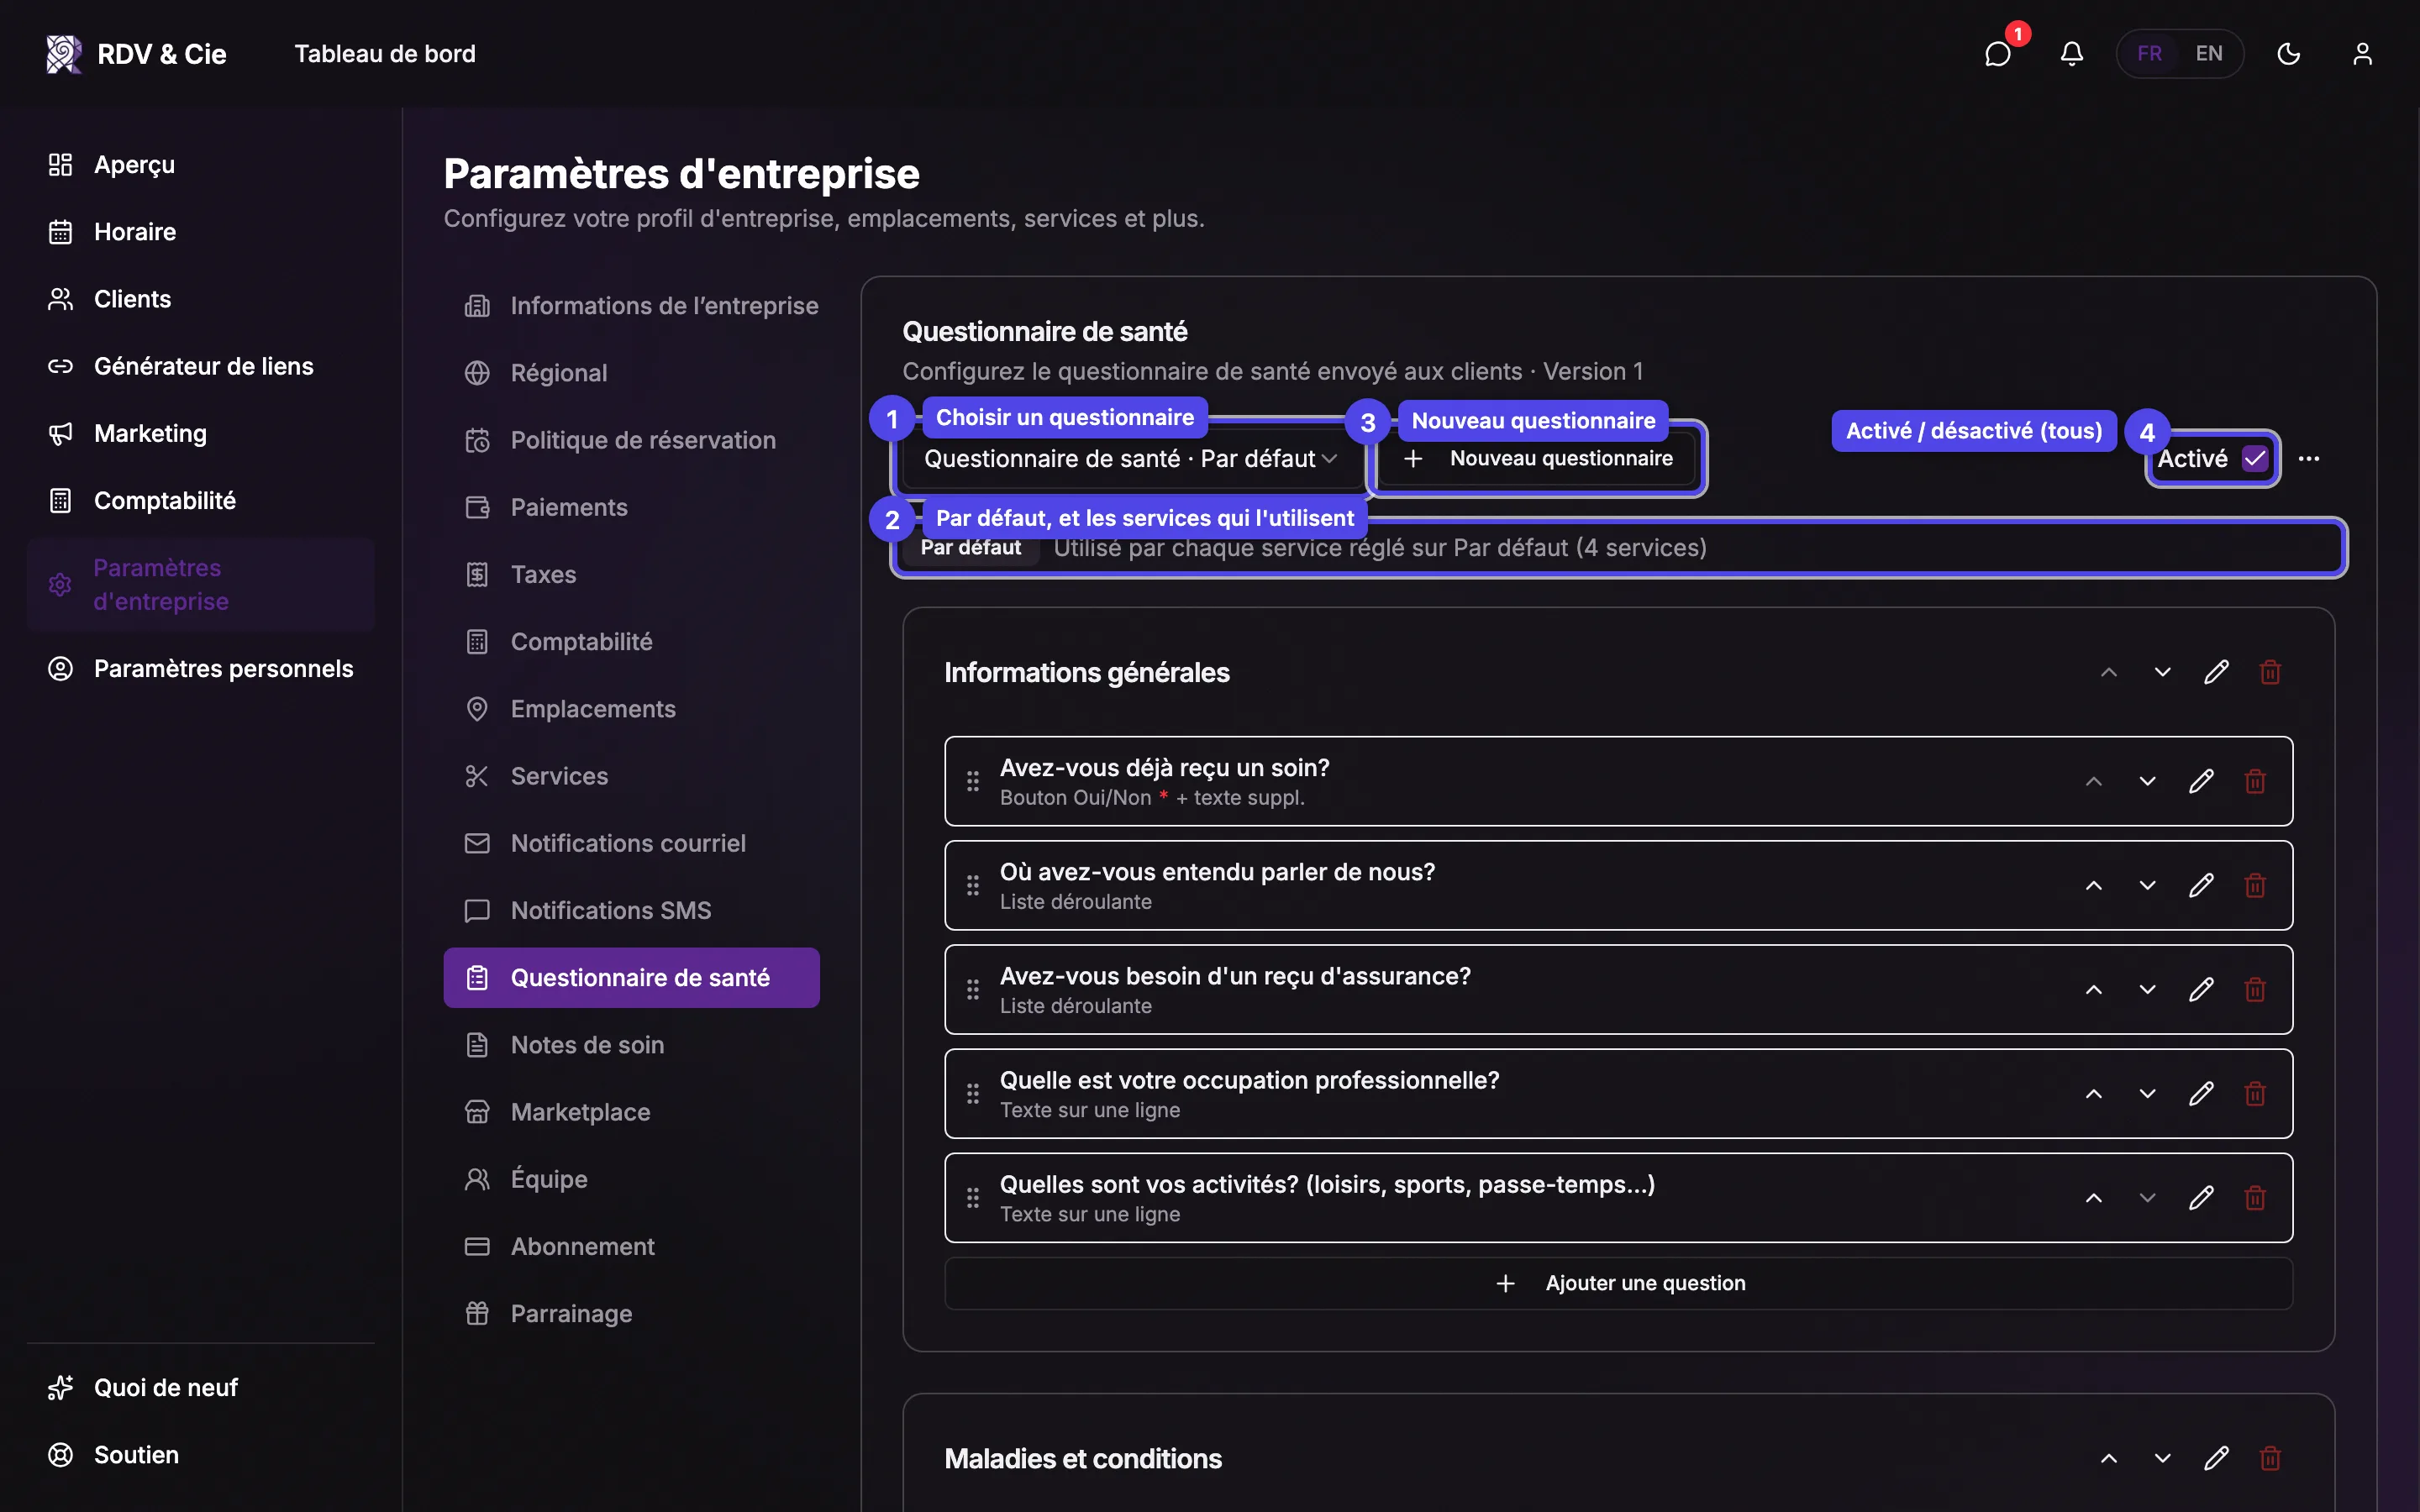This screenshot has height=1512, width=2420.
Task: Switch language to FR
Action: click(x=2150, y=54)
